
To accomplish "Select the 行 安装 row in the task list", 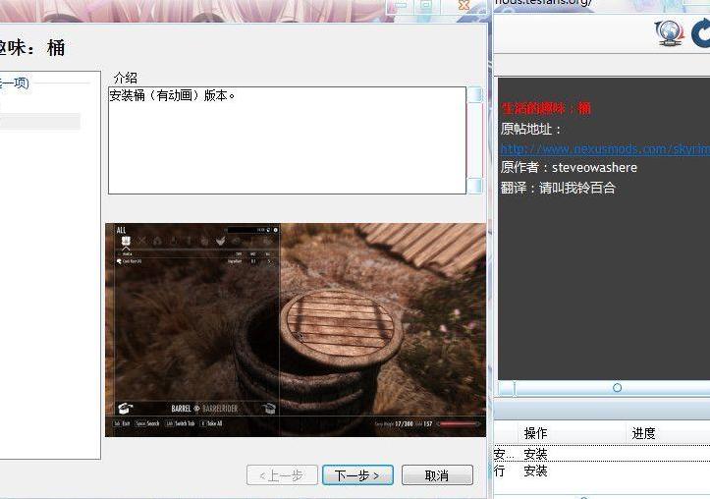I will pos(602,471).
